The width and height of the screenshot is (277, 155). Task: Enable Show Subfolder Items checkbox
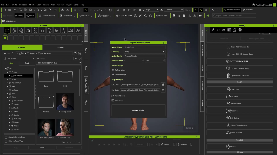[x=6, y=137]
